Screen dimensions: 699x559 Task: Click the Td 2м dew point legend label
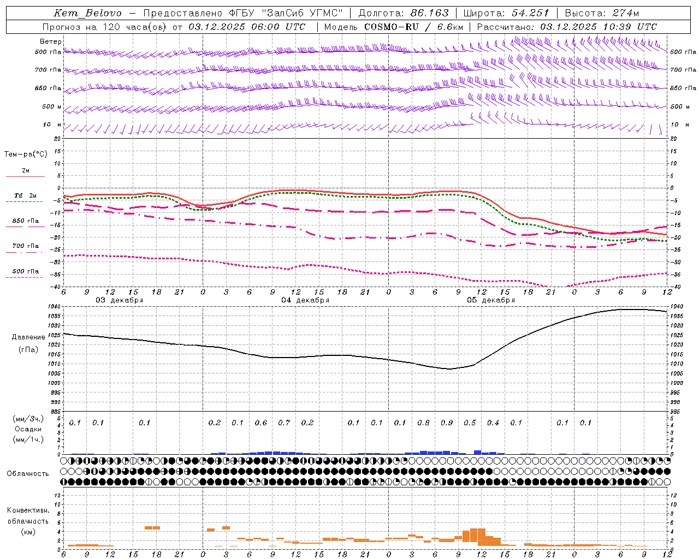pos(25,195)
